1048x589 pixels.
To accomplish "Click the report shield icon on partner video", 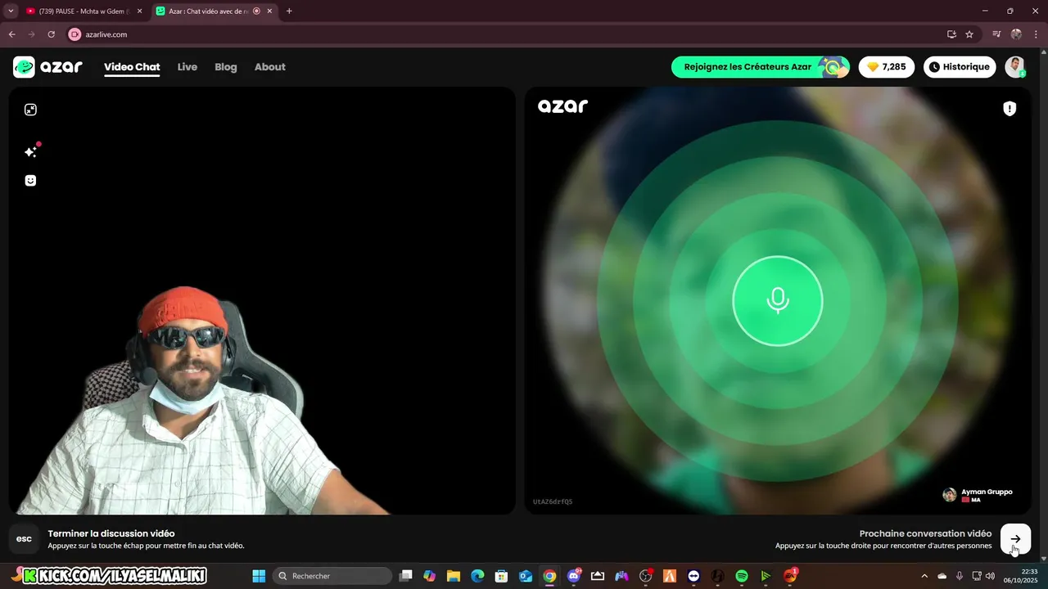I will 1010,109.
